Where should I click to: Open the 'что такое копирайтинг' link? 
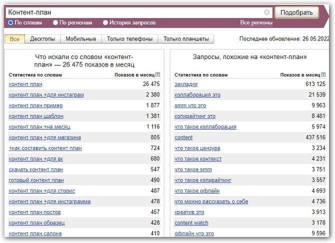point(203,180)
